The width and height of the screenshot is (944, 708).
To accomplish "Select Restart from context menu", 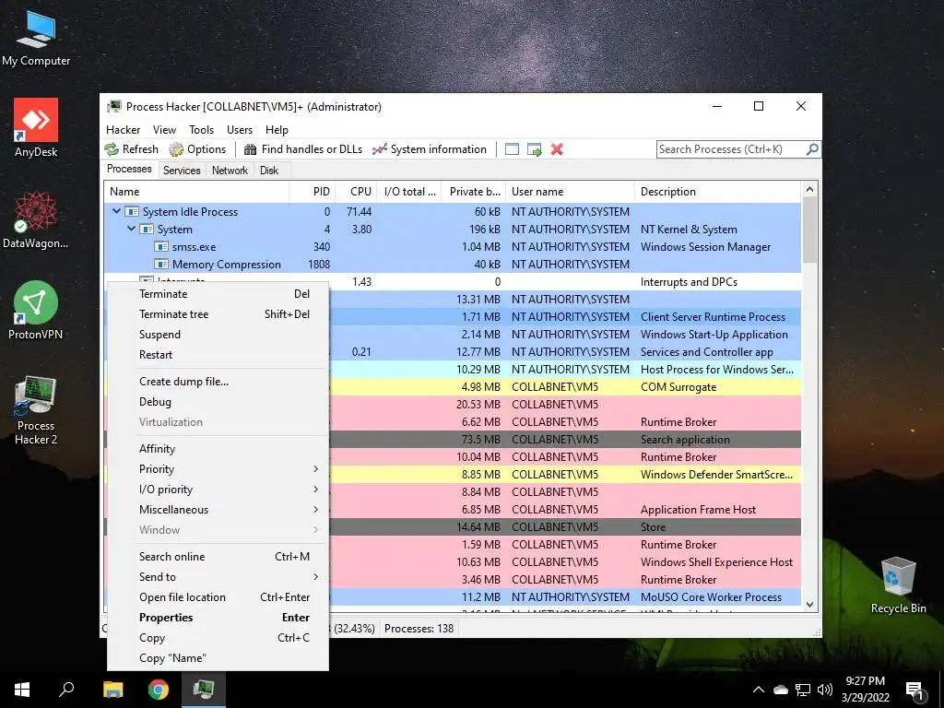I will (218, 355).
